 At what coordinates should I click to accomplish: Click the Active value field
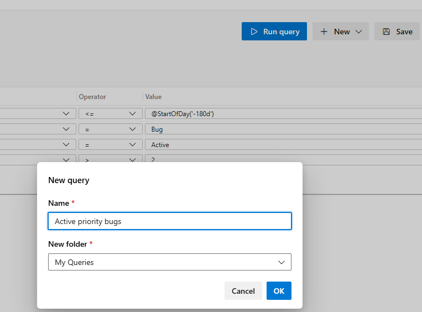click(x=283, y=144)
